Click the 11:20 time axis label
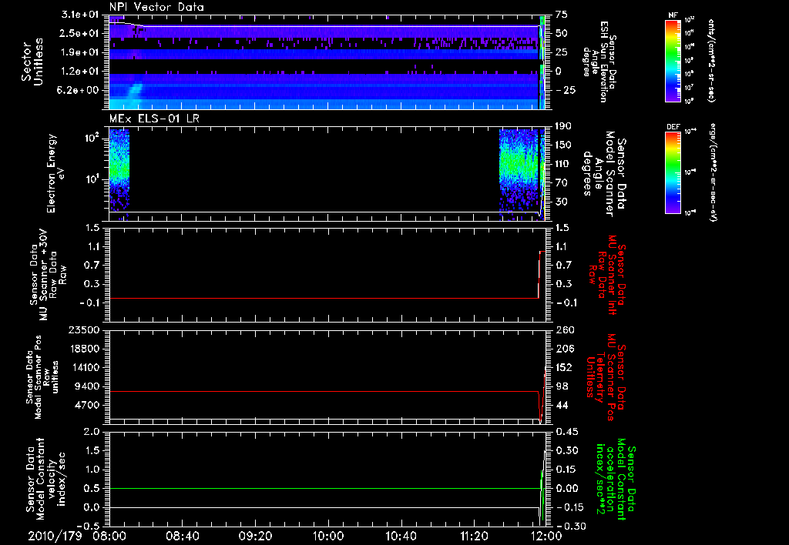Image resolution: width=789 pixels, height=545 pixels. point(474,536)
